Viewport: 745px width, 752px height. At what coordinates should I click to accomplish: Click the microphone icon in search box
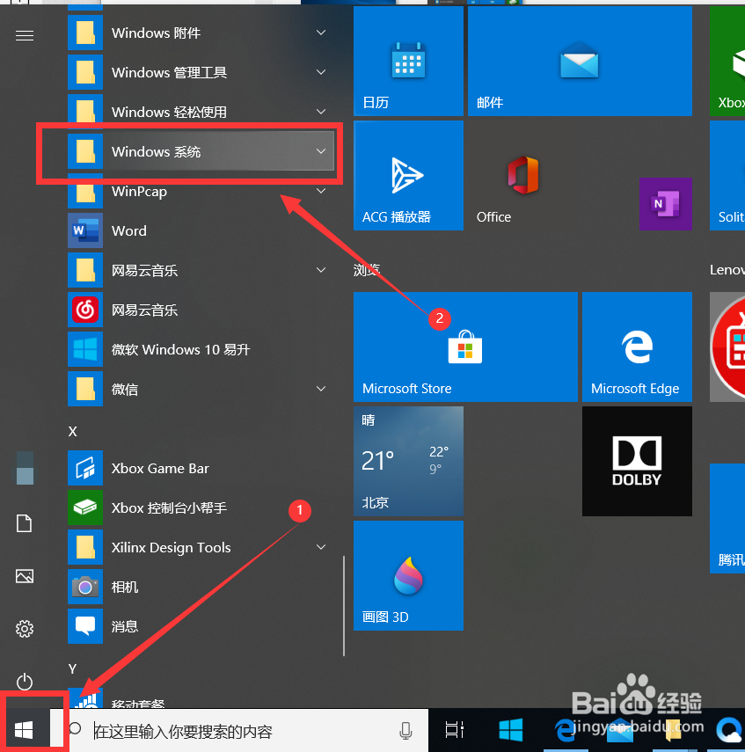tap(405, 730)
